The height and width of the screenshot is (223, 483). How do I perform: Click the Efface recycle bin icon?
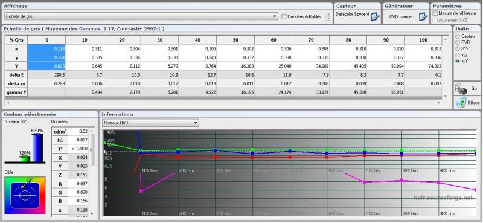[460, 102]
